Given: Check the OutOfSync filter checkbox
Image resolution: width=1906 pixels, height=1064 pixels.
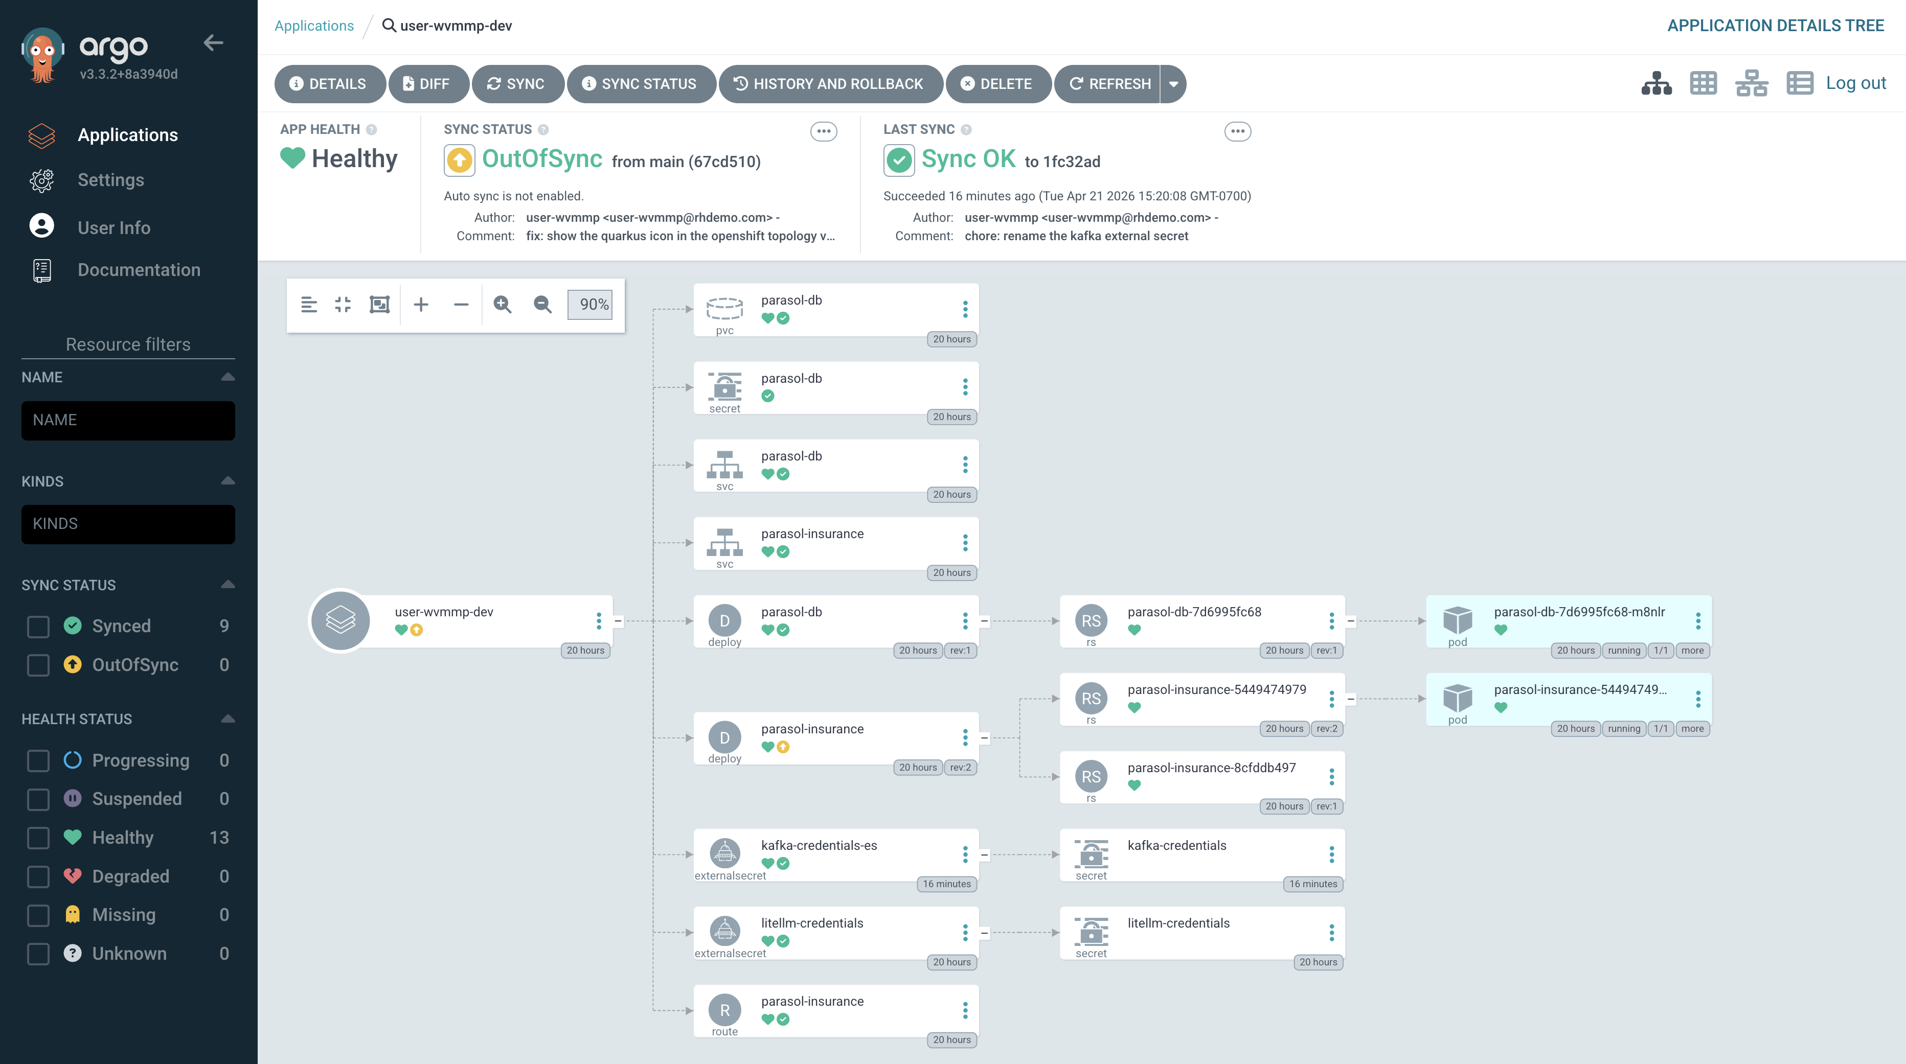Looking at the screenshot, I should 38,665.
